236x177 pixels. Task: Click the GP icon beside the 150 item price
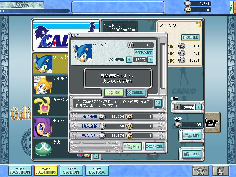click(x=130, y=45)
